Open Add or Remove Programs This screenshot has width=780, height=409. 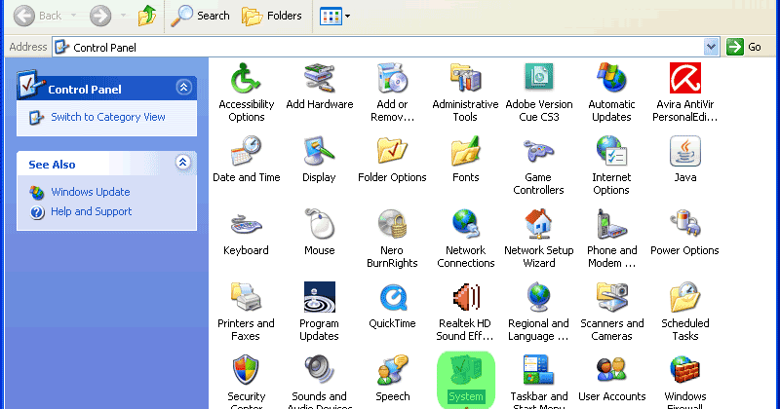tap(392, 93)
